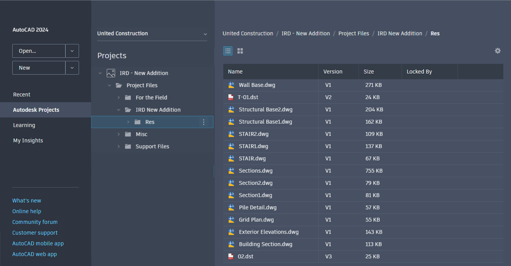
Task: Visit the Community forum link
Action: tap(35, 222)
